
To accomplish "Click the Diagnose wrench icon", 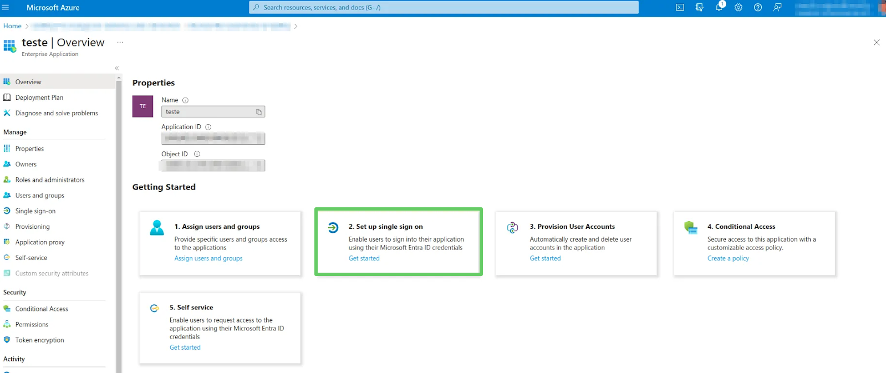I will pos(7,113).
